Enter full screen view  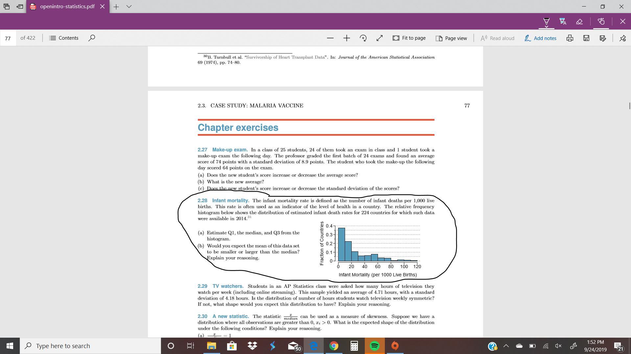pos(380,38)
